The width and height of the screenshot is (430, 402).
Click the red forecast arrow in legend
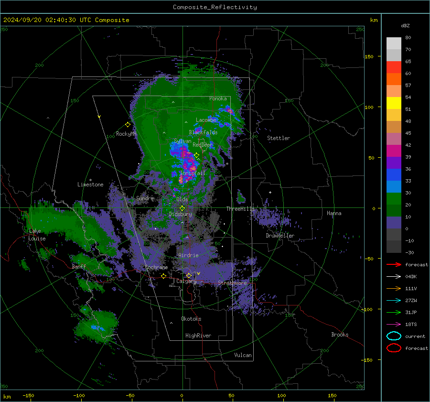(x=394, y=264)
